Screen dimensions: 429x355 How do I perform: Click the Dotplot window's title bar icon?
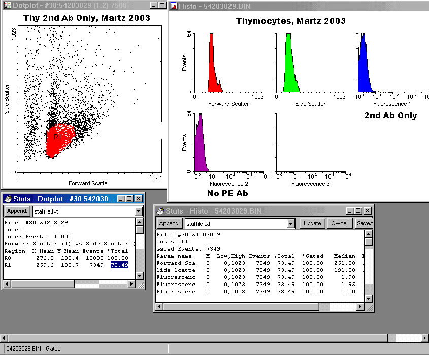pos(7,5)
